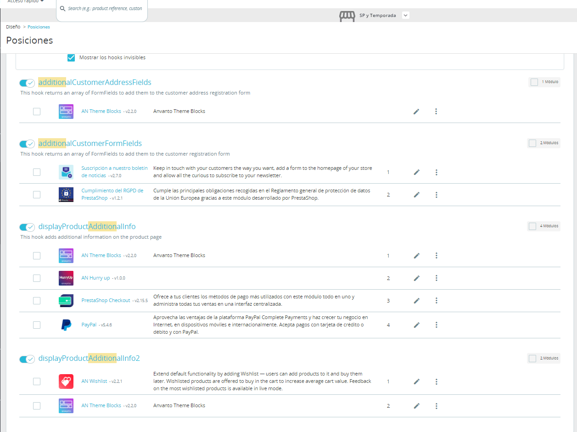577x432 pixels.
Task: Go to Diseño breadcrumb
Action: [13, 27]
